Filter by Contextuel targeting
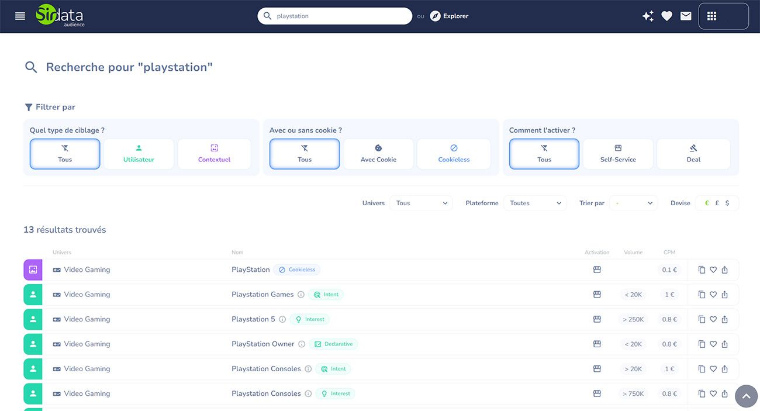This screenshot has height=411, width=760. point(214,154)
